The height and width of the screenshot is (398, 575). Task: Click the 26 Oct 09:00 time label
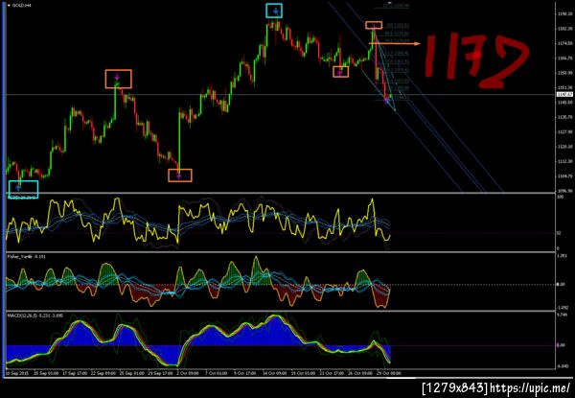[360, 373]
